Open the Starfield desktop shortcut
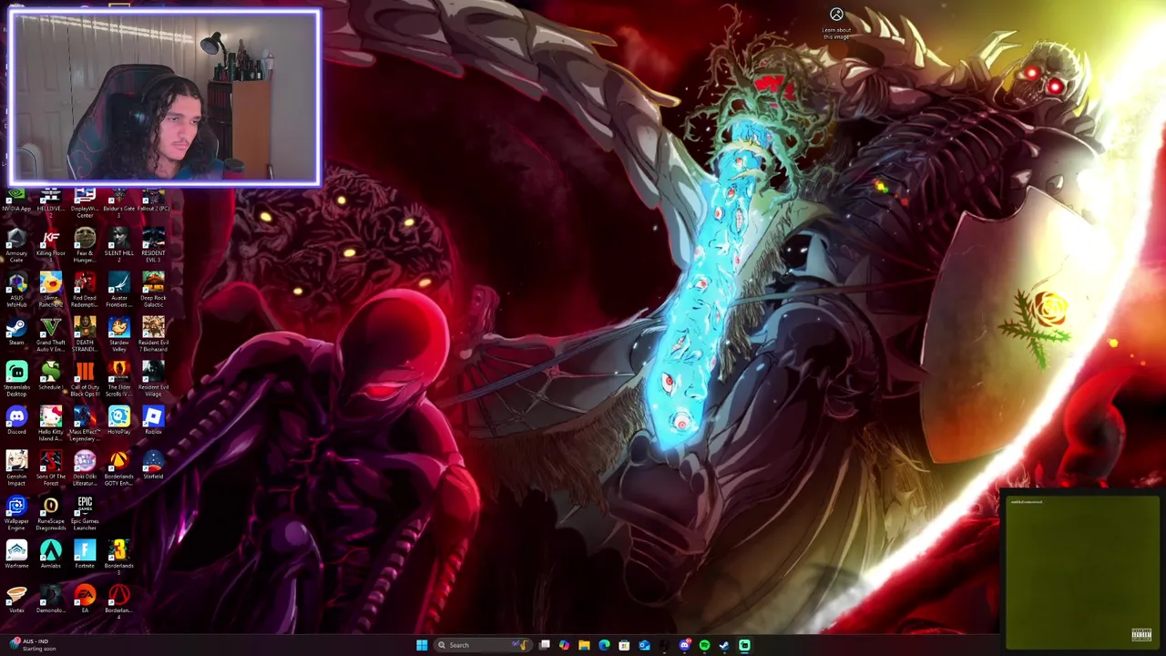The width and height of the screenshot is (1166, 656). (x=153, y=465)
